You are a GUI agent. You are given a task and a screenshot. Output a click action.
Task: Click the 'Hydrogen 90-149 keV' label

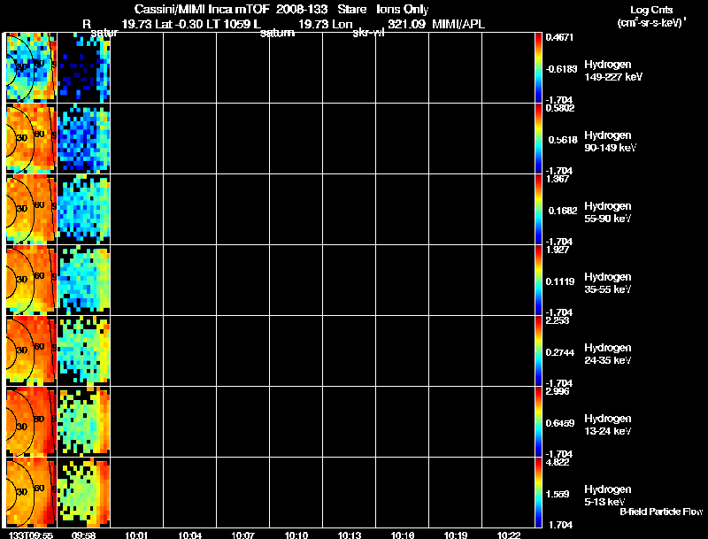coord(610,142)
